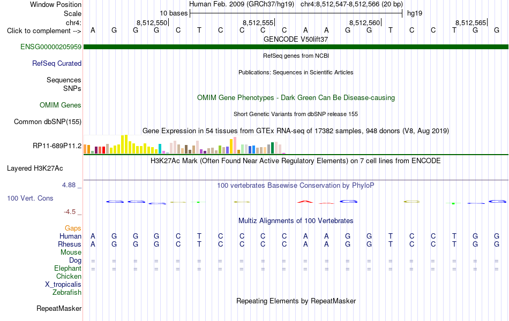Click 'RefSeq genes from NCBI' title

click(x=296, y=56)
